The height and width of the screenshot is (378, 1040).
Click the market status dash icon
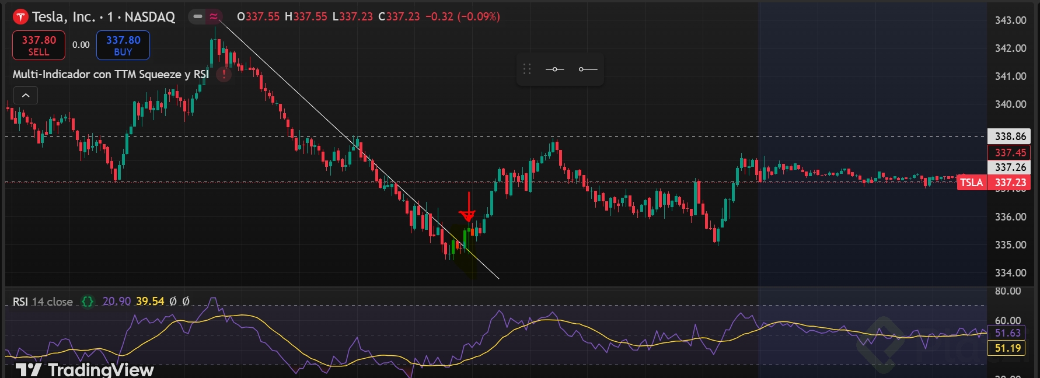coord(198,16)
